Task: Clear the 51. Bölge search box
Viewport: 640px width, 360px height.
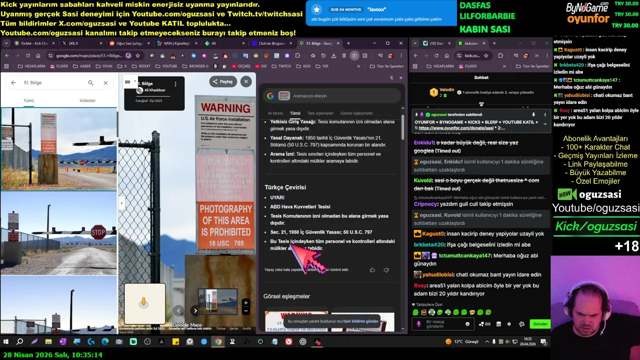Action: pos(105,82)
